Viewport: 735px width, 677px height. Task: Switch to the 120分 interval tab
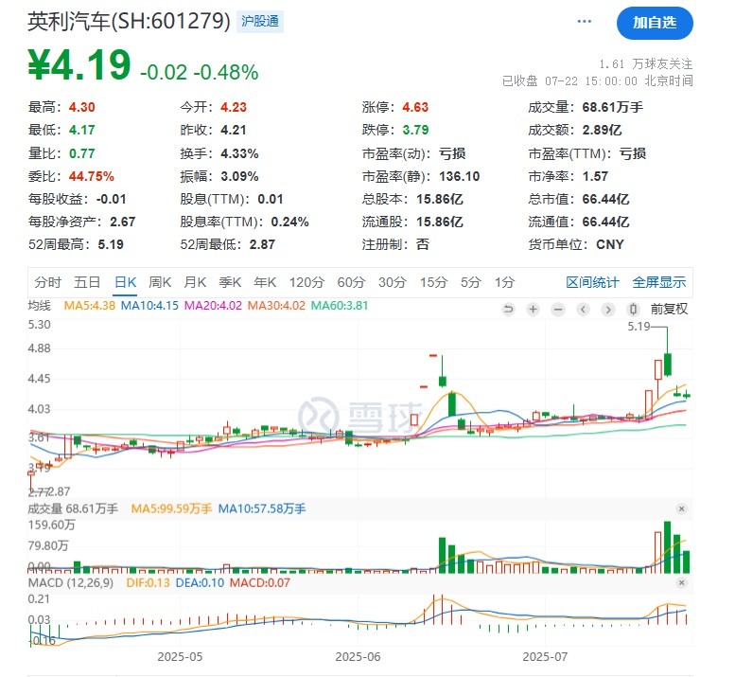(x=306, y=282)
